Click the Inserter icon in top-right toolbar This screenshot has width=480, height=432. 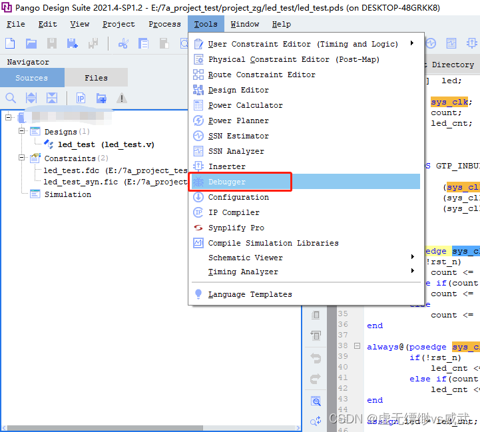[x=472, y=43]
